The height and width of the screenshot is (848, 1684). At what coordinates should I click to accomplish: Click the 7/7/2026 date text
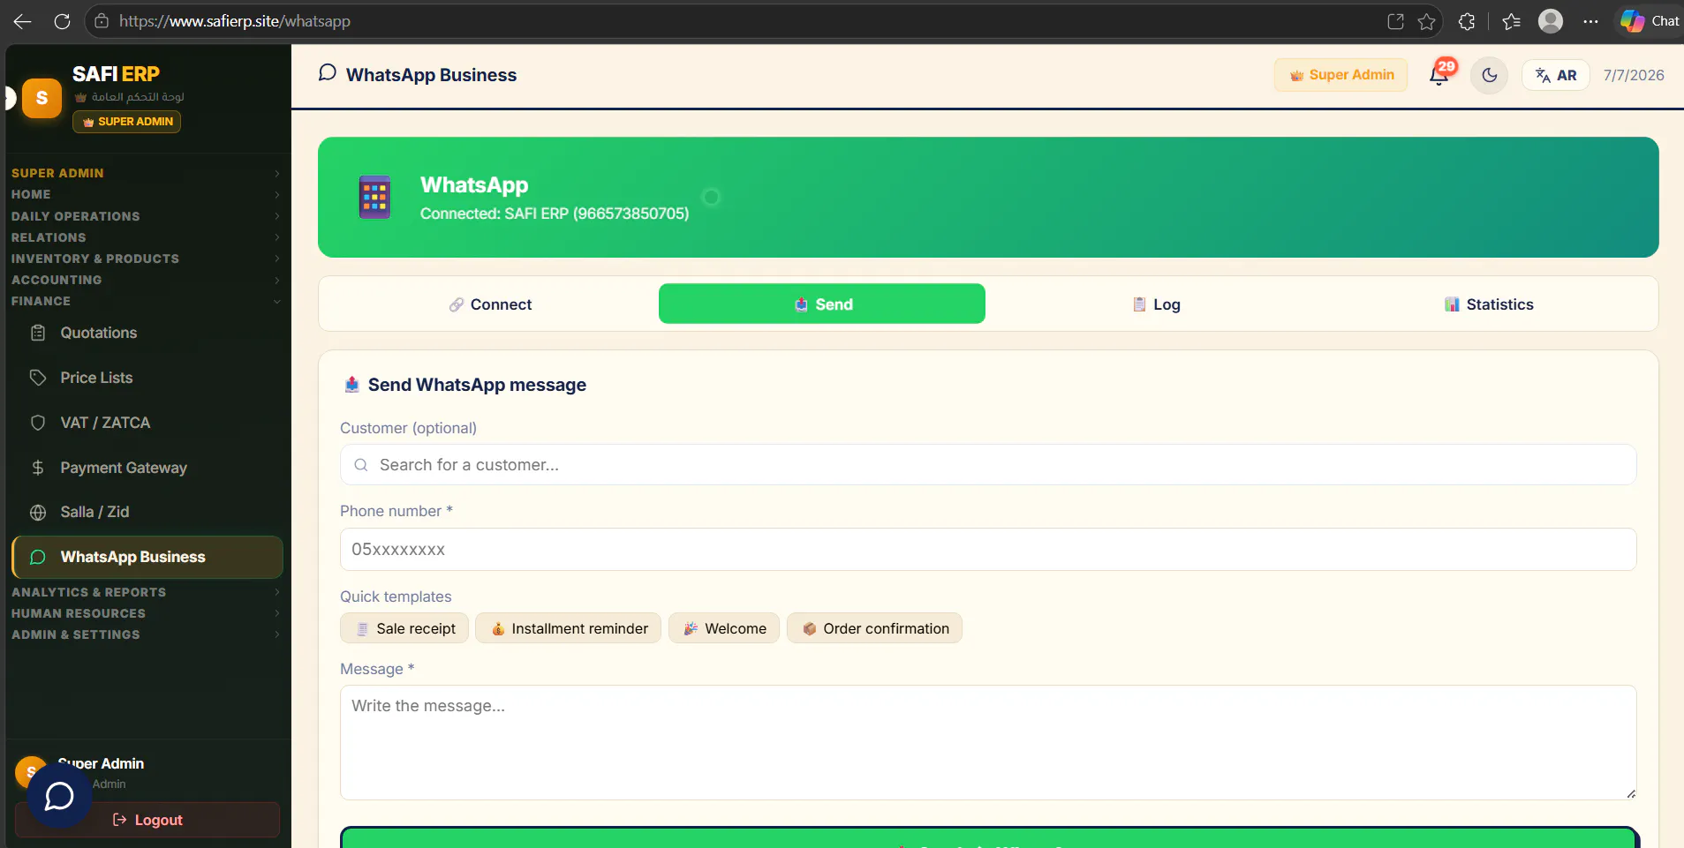coord(1634,75)
